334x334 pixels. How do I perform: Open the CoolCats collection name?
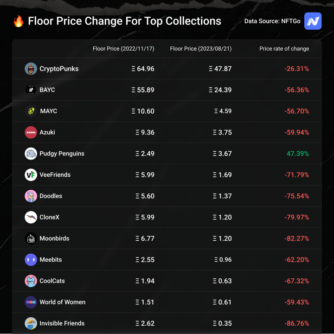[52, 281]
